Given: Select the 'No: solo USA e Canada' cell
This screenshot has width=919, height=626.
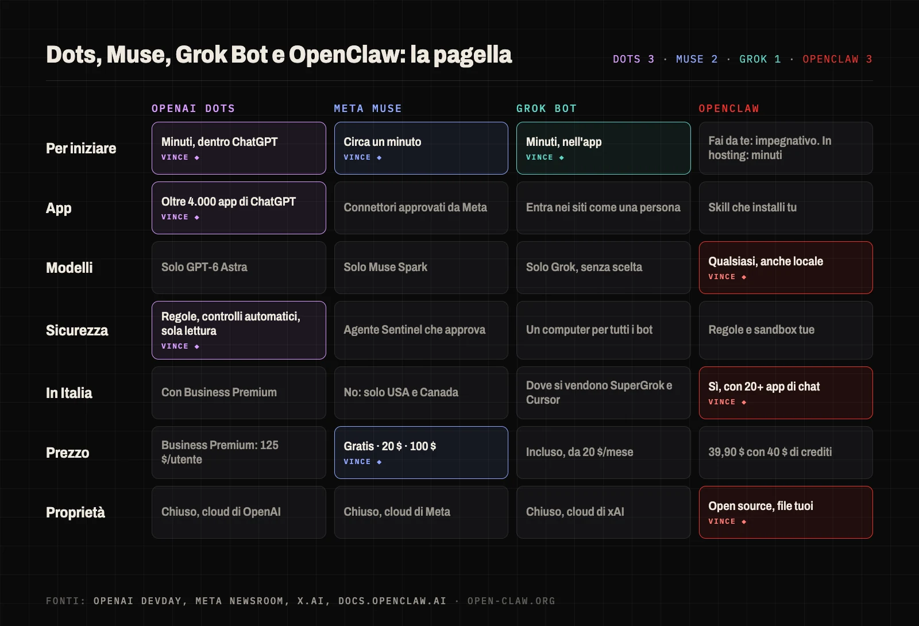Looking at the screenshot, I should tap(421, 393).
